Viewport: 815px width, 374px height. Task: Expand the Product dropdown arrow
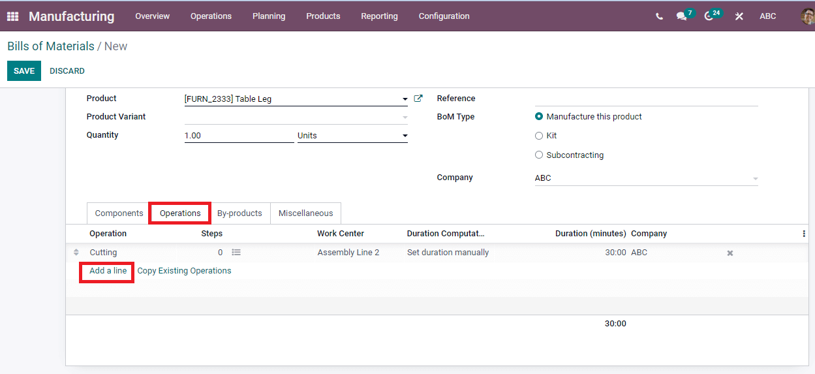pos(405,100)
